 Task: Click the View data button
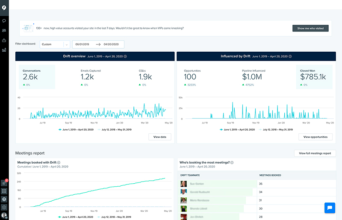(160, 137)
